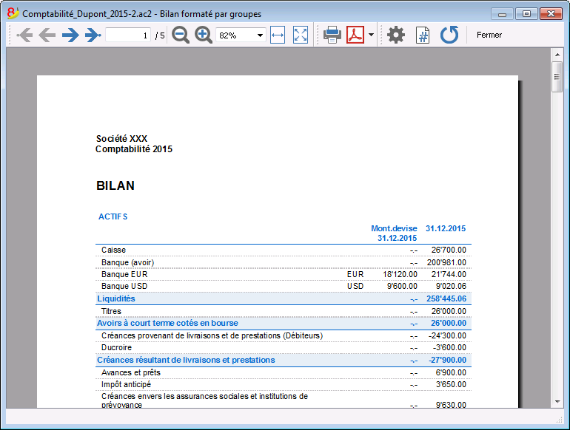Image resolution: width=570 pixels, height=430 pixels.
Task: Minimize the preview window
Action: tap(502, 14)
